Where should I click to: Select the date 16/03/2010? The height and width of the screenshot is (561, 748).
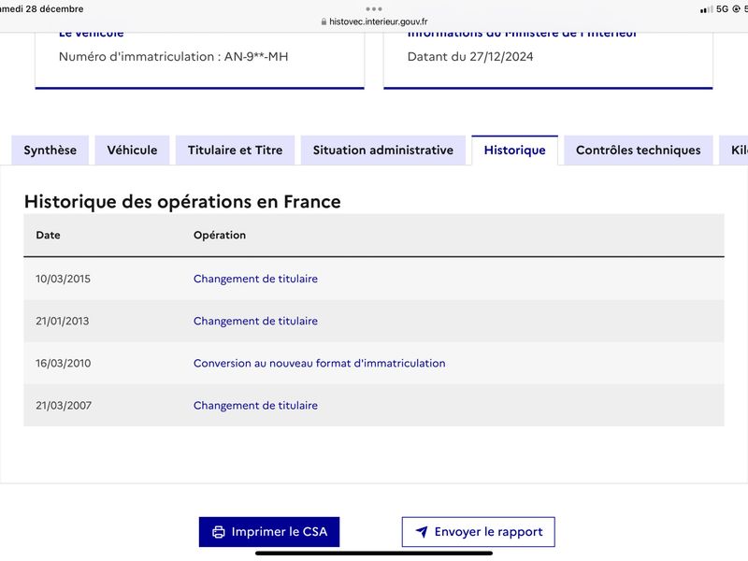click(63, 363)
